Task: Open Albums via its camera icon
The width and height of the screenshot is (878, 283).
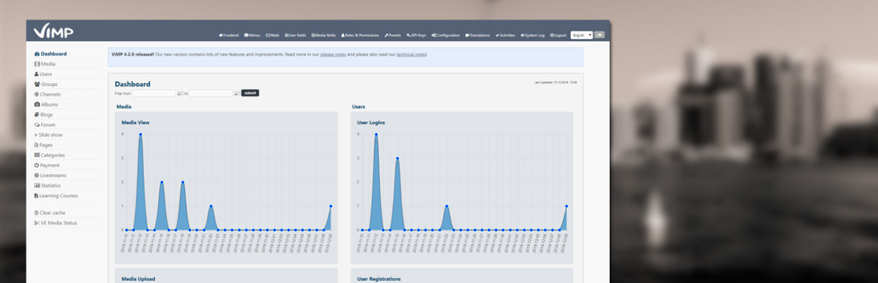Action: click(37, 105)
